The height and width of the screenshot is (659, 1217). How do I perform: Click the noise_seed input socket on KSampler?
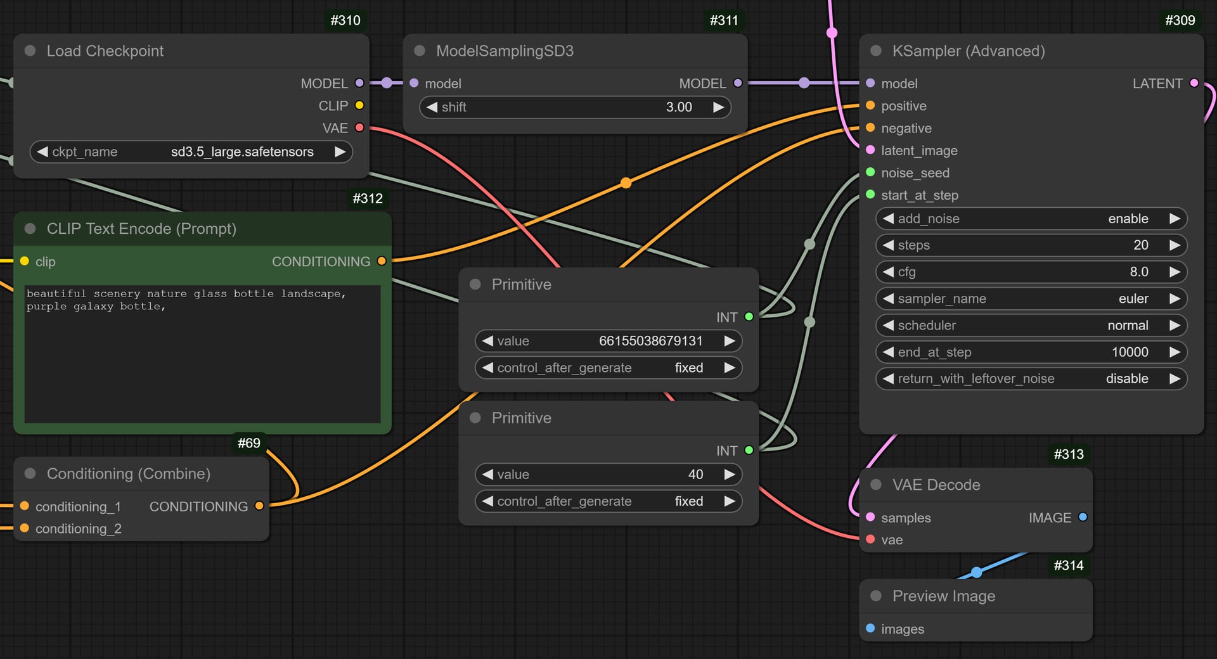click(x=870, y=172)
